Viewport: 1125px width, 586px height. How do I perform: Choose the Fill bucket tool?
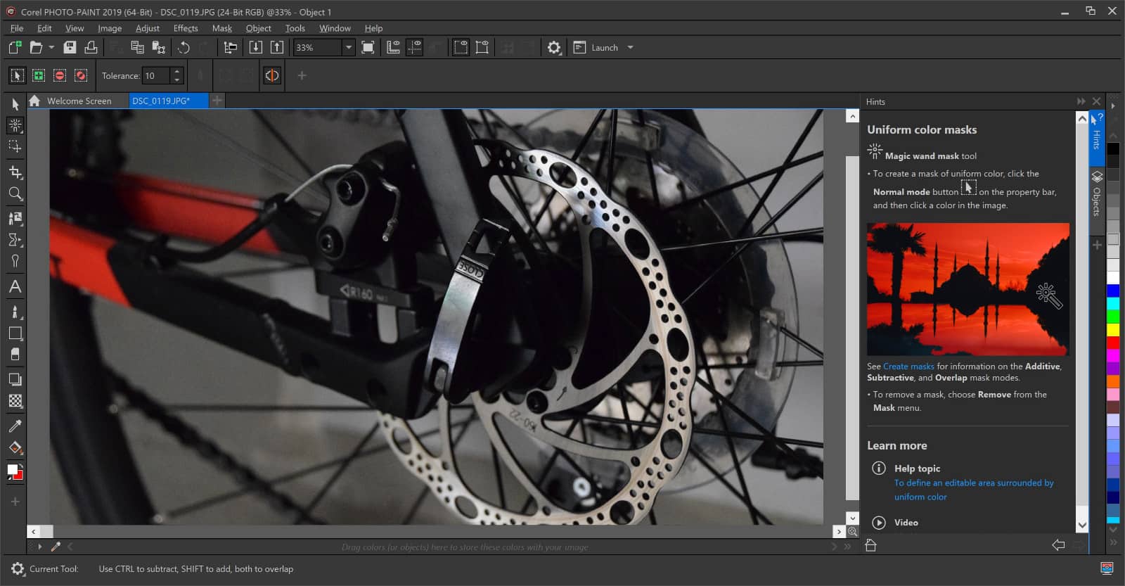[x=15, y=448]
